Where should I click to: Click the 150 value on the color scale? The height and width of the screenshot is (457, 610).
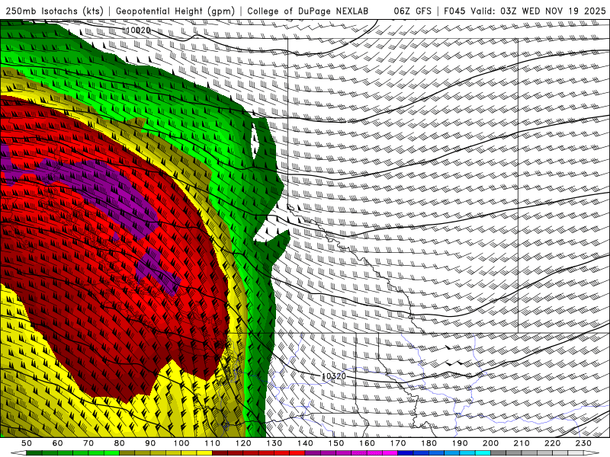coord(336,443)
